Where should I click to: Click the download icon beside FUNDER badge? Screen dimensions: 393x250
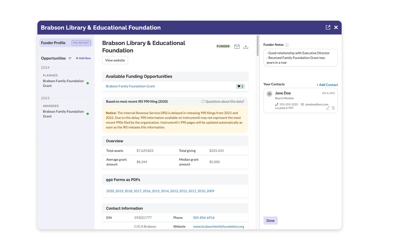pos(246,47)
